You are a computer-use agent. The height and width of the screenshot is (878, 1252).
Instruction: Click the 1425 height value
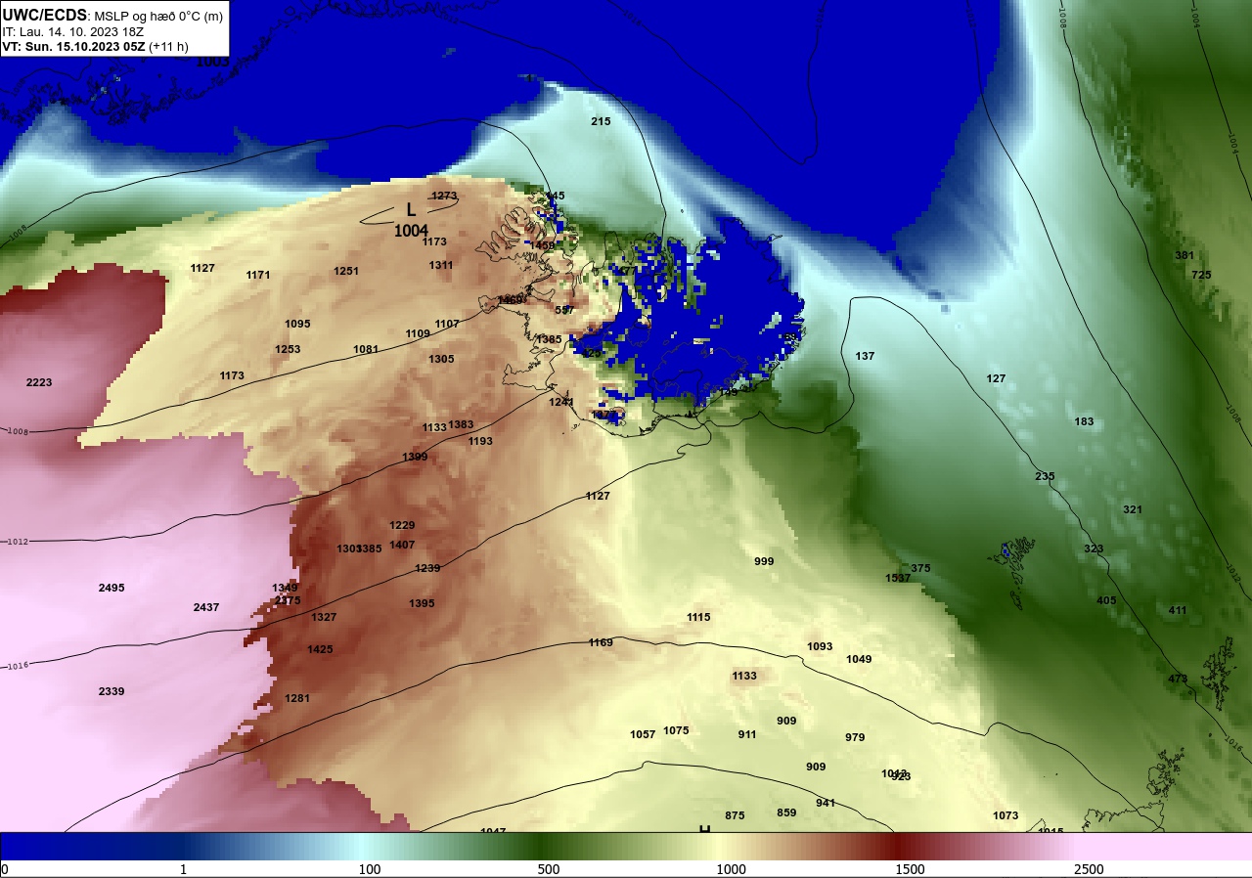click(320, 649)
